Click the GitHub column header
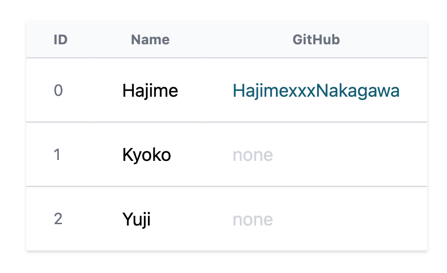Screen dimensions: 447x273 (x=316, y=40)
